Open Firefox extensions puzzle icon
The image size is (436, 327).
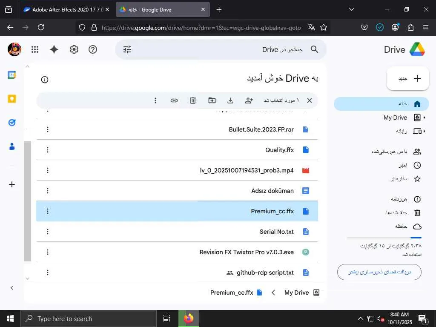410,27
